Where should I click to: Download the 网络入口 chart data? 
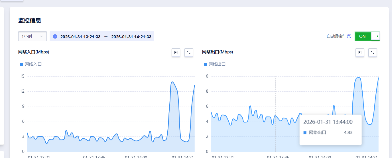(x=176, y=53)
